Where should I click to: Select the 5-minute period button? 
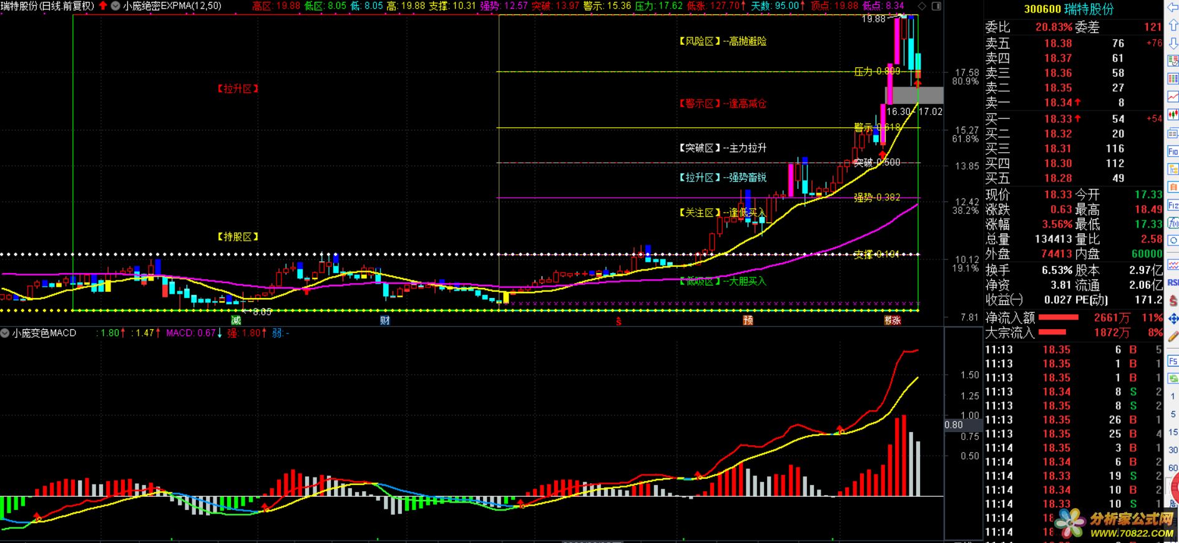click(1173, 414)
